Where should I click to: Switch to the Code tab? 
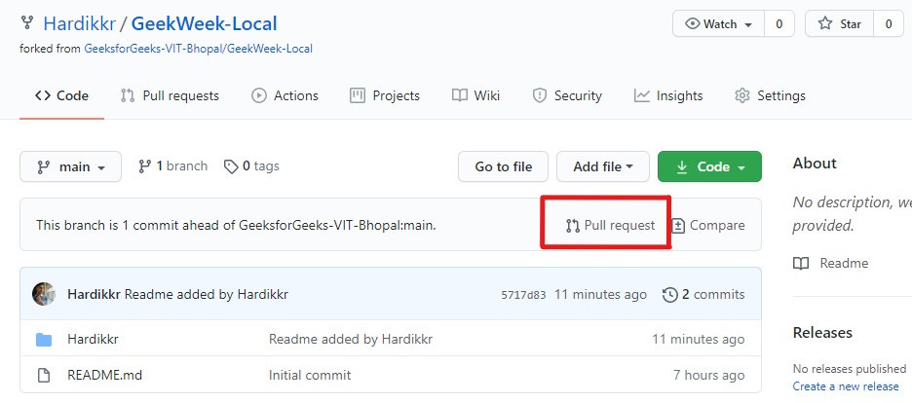[61, 95]
